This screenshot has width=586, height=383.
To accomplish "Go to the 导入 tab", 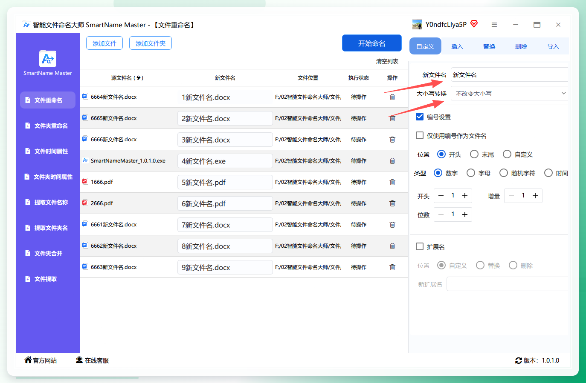I will pyautogui.click(x=553, y=46).
